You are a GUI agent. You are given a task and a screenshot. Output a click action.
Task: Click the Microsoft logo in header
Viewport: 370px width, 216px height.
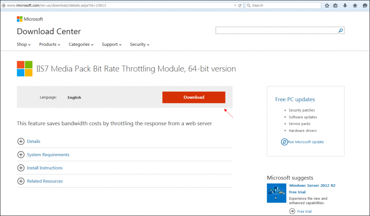[x=30, y=19]
